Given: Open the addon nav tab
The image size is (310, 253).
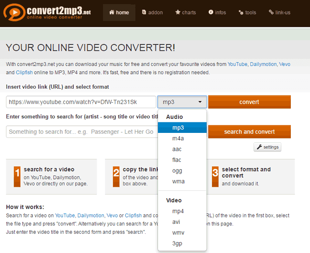Looking at the screenshot, I should (x=152, y=12).
